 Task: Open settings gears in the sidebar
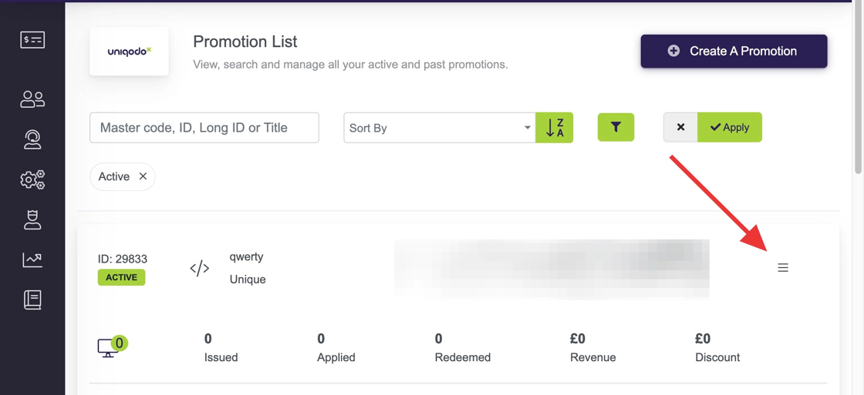pos(32,179)
